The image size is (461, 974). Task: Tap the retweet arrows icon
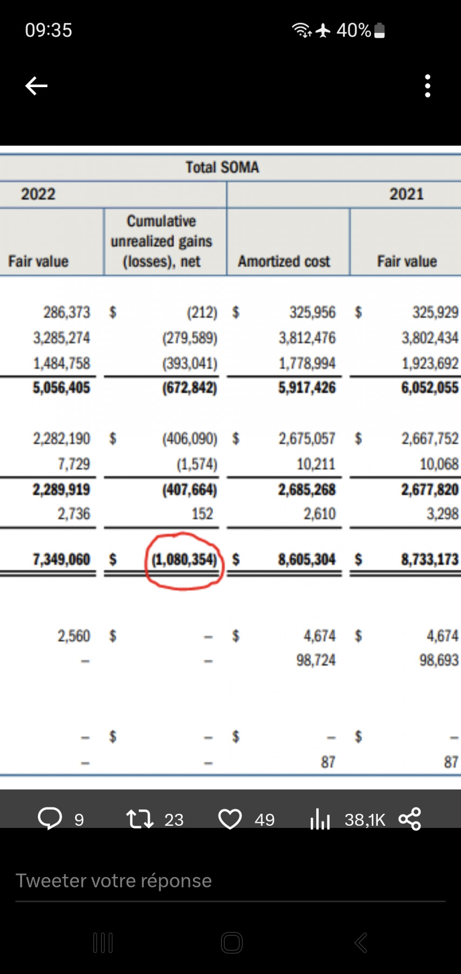point(139,819)
